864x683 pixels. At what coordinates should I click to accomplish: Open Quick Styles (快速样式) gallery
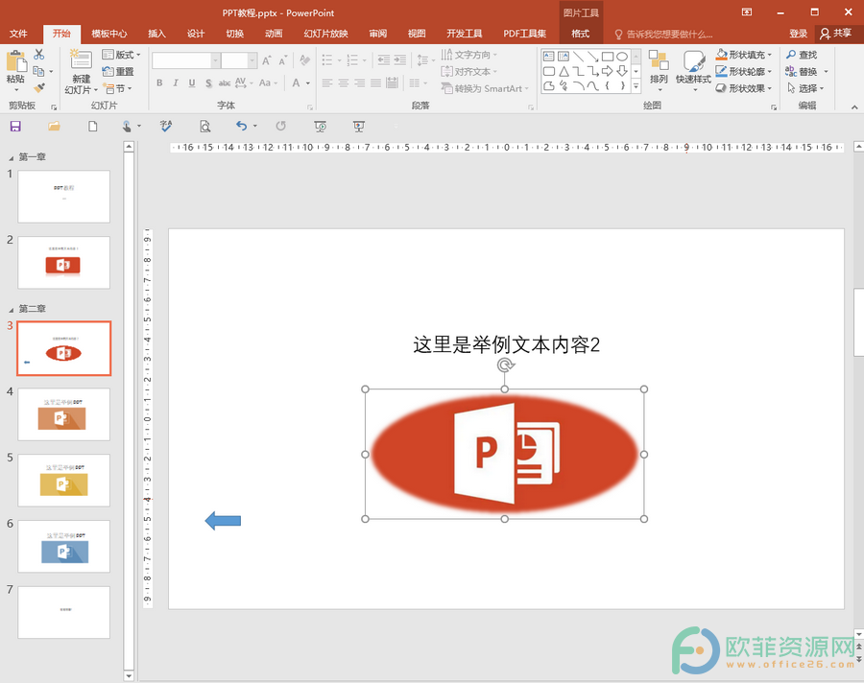(693, 68)
